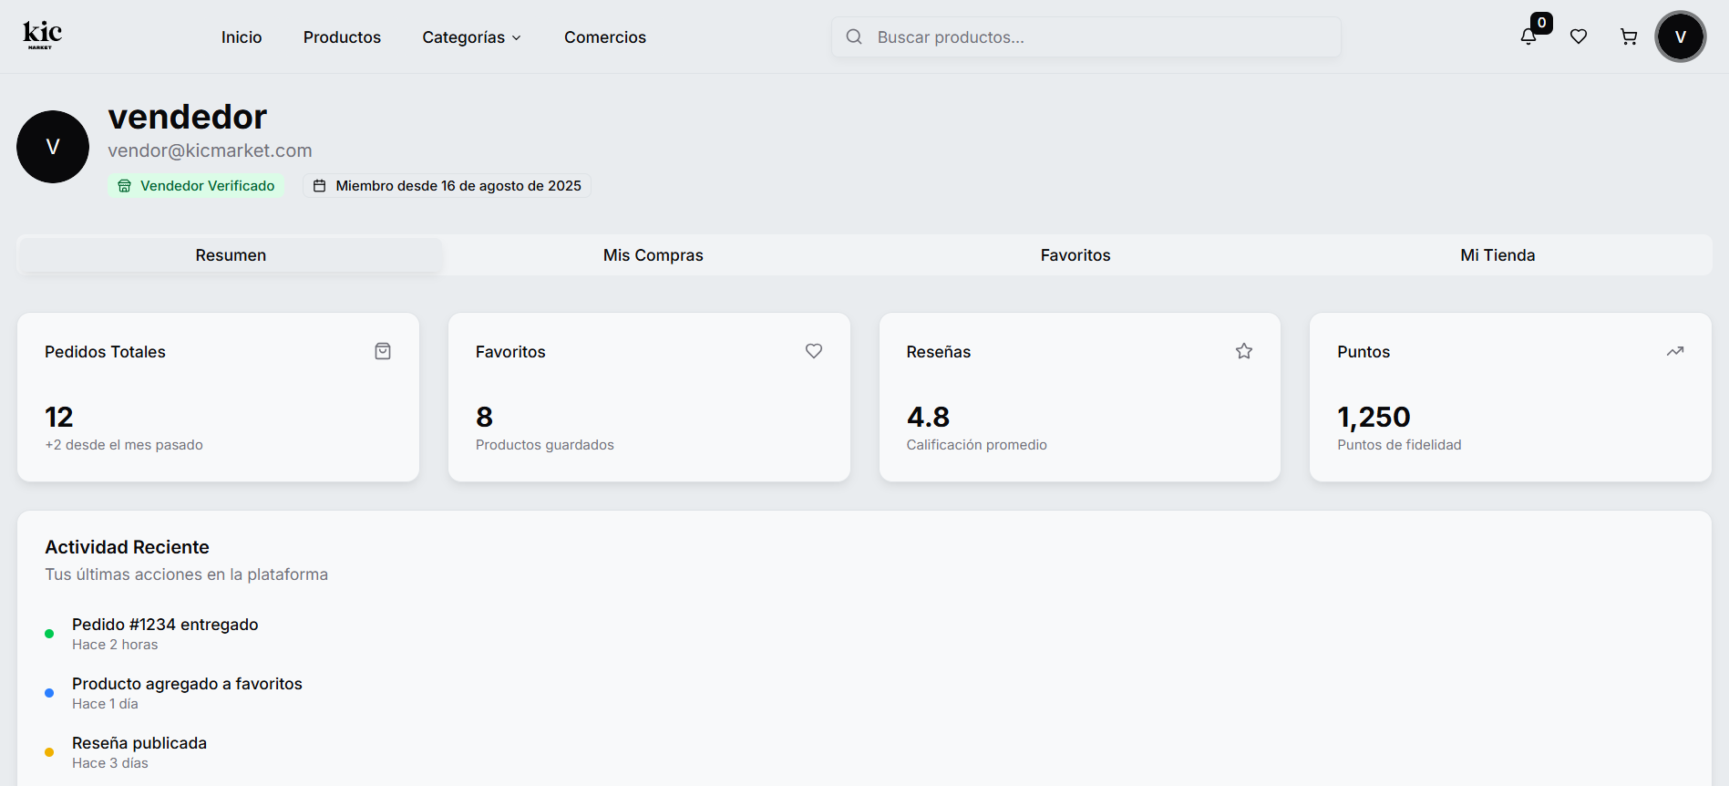Click the 'Puntos de fidelidad' caption
The image size is (1729, 786).
click(1399, 445)
